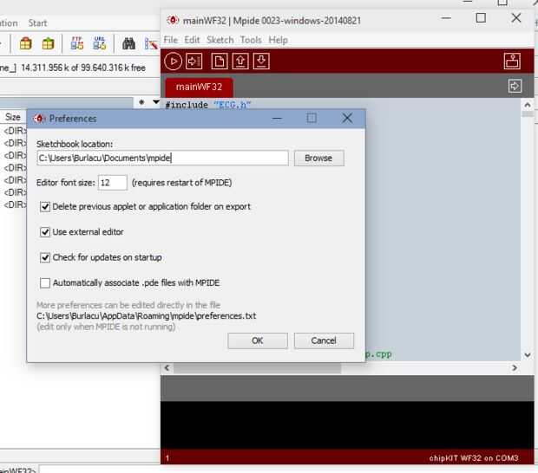Click the asterisk button in file manager panel

click(141, 102)
